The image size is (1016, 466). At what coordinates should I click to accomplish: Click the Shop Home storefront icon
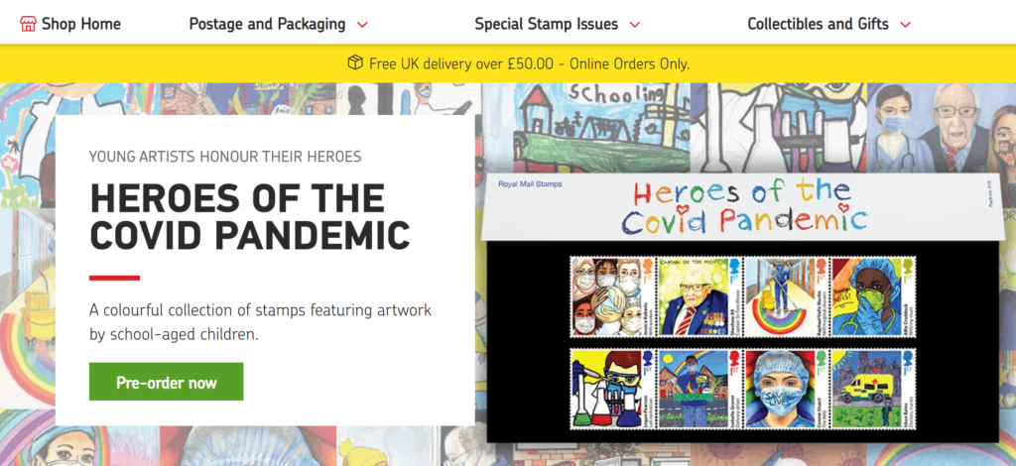click(x=28, y=24)
